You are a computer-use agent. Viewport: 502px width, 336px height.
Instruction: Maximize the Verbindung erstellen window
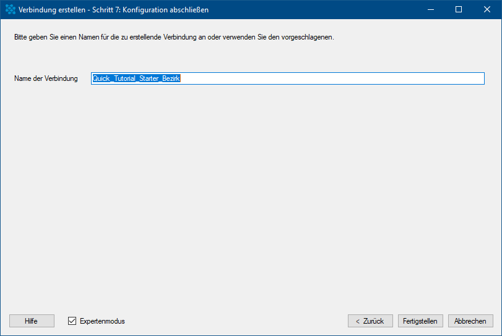coord(459,10)
